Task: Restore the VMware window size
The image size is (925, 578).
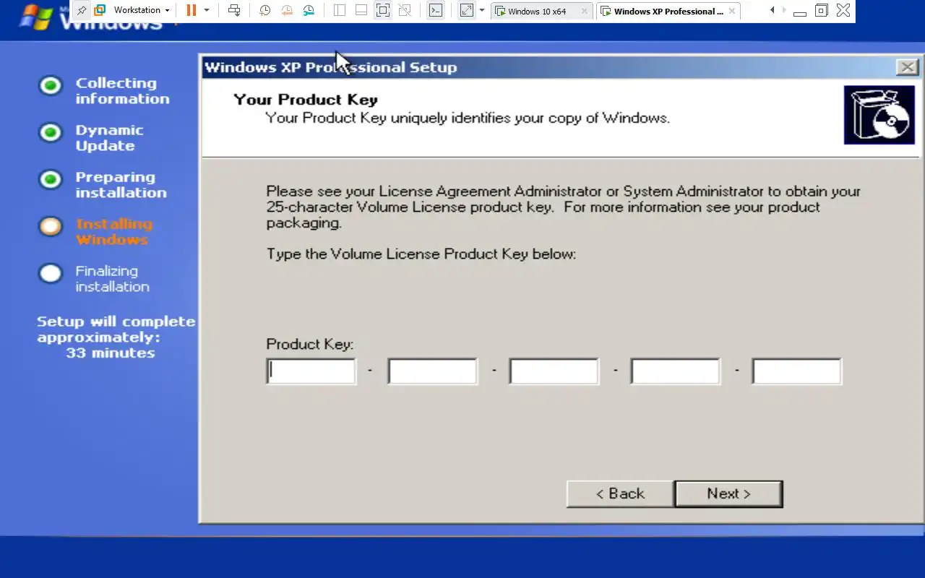Action: (821, 10)
